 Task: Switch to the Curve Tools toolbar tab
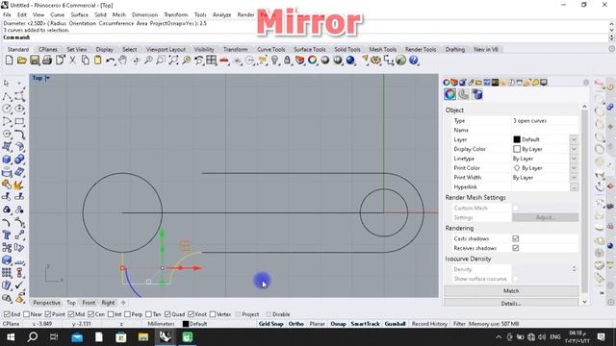pos(271,49)
